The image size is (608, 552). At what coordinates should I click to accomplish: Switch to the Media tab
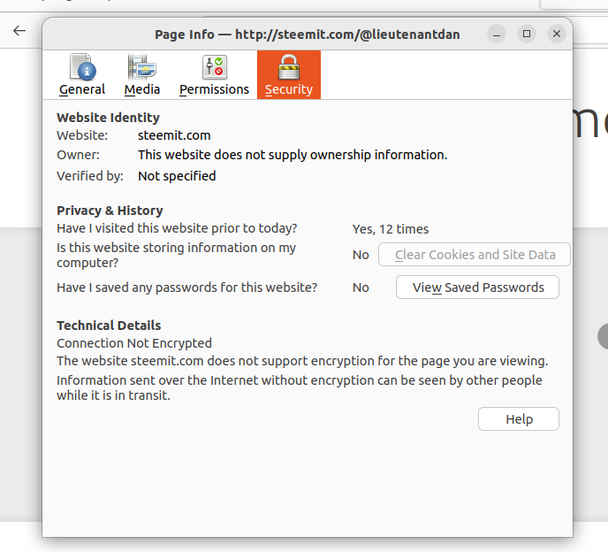(x=142, y=75)
